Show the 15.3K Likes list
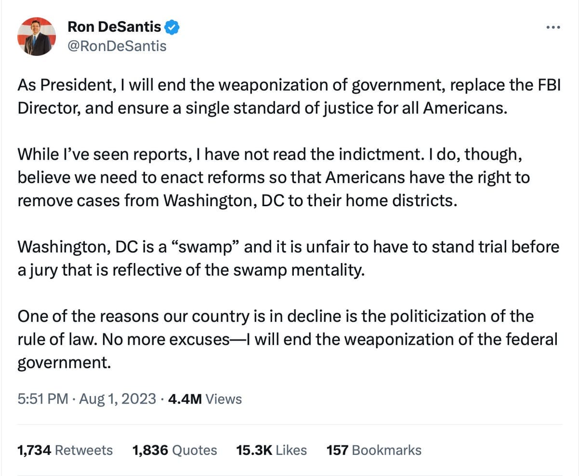The width and height of the screenshot is (579, 476). coord(271,450)
